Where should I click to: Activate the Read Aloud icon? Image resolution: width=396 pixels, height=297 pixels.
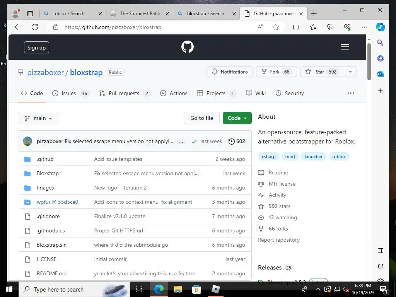[260, 27]
